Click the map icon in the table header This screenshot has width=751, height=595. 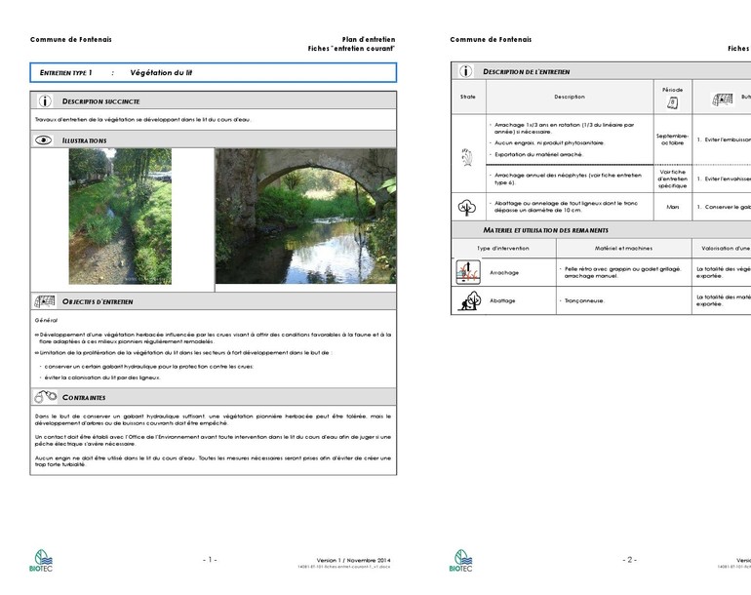pyautogui.click(x=723, y=99)
